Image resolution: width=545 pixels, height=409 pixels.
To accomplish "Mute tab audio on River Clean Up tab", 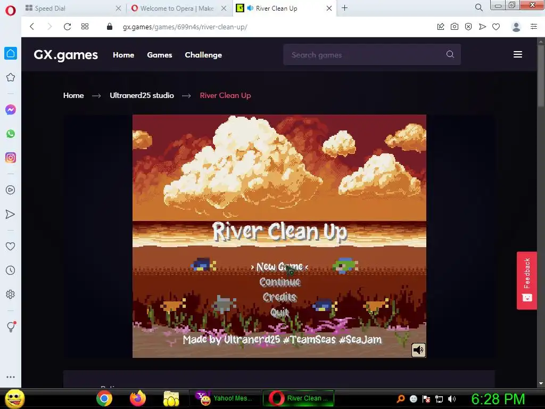I will (250, 8).
